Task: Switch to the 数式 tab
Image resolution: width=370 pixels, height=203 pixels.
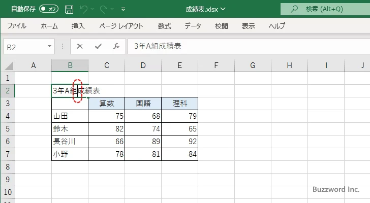Action: [165, 26]
